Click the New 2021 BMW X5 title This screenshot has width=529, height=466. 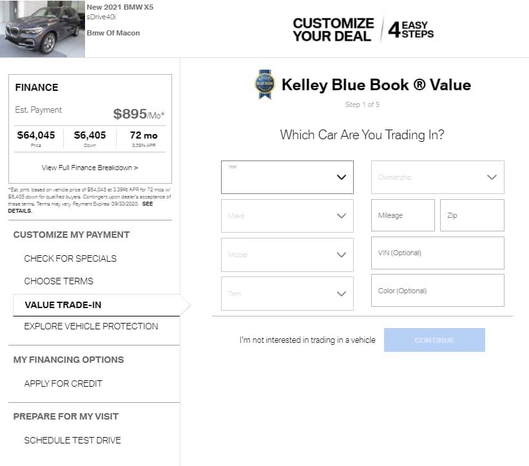120,7
